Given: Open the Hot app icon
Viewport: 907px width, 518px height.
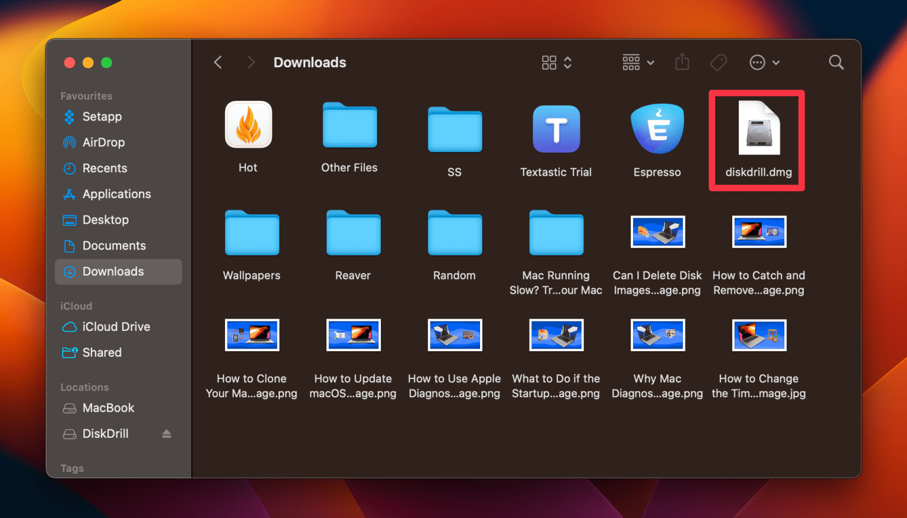Looking at the screenshot, I should [x=248, y=124].
